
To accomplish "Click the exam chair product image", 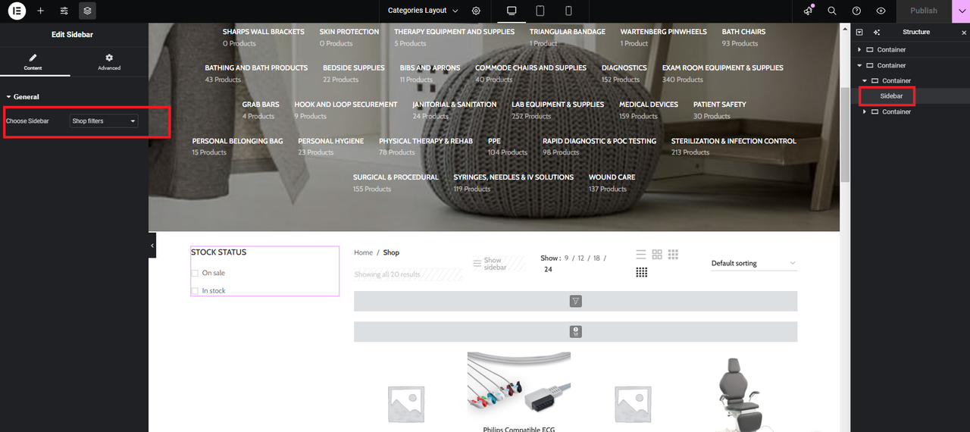I will [738, 394].
